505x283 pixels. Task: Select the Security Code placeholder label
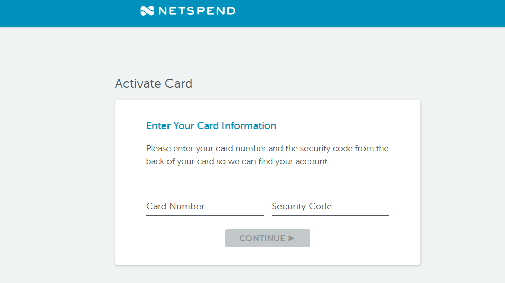pos(302,206)
